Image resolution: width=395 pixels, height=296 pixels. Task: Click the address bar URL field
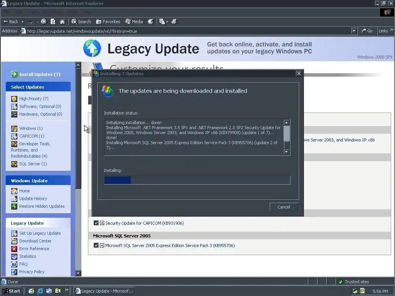(188, 31)
